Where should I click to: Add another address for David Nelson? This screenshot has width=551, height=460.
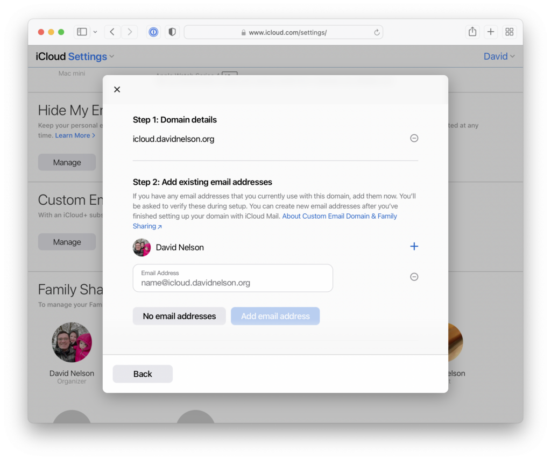point(414,246)
